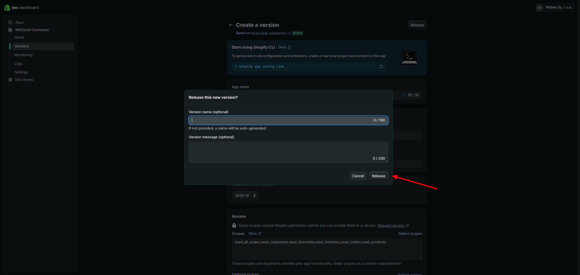Open the Docs link next to Scopes
580x275 pixels.
click(x=255, y=234)
